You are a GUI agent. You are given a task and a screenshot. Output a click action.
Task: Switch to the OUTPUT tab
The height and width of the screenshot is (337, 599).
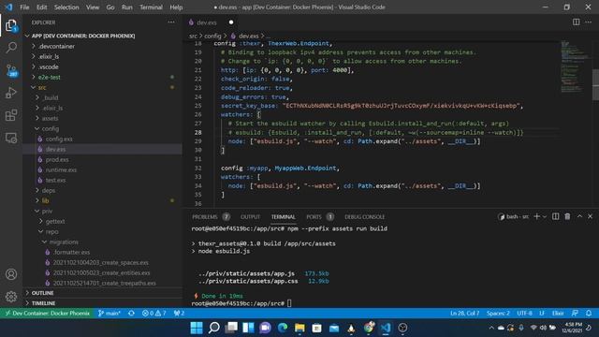[x=250, y=216]
